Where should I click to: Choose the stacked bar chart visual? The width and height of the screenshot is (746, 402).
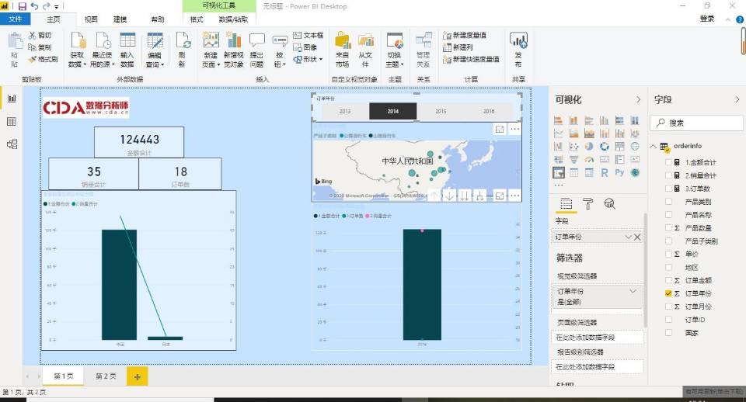(x=559, y=121)
